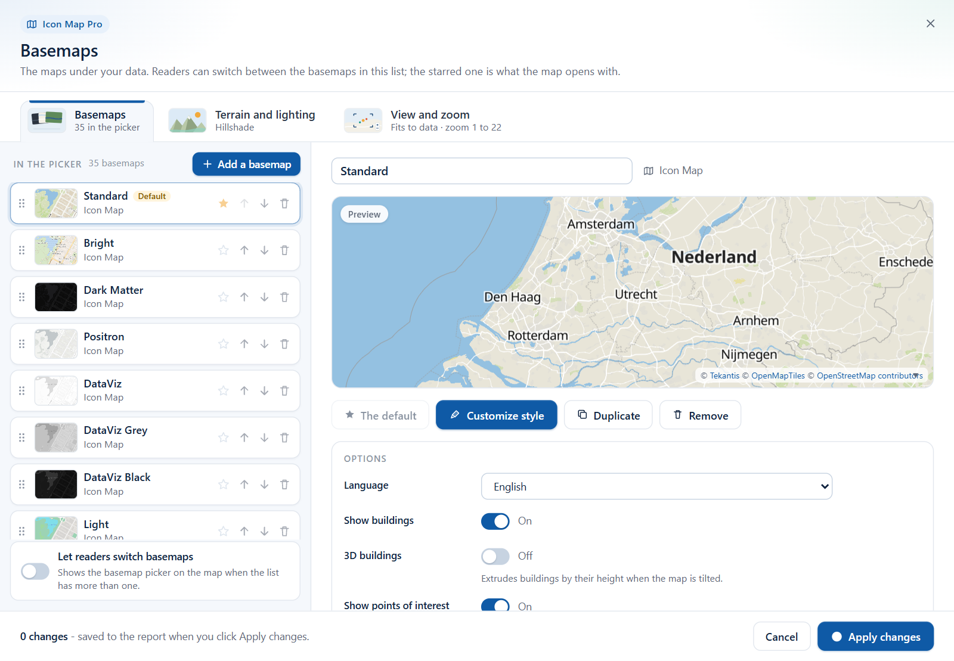954x661 pixels.
Task: Select the Basemaps tab
Action: 87,121
